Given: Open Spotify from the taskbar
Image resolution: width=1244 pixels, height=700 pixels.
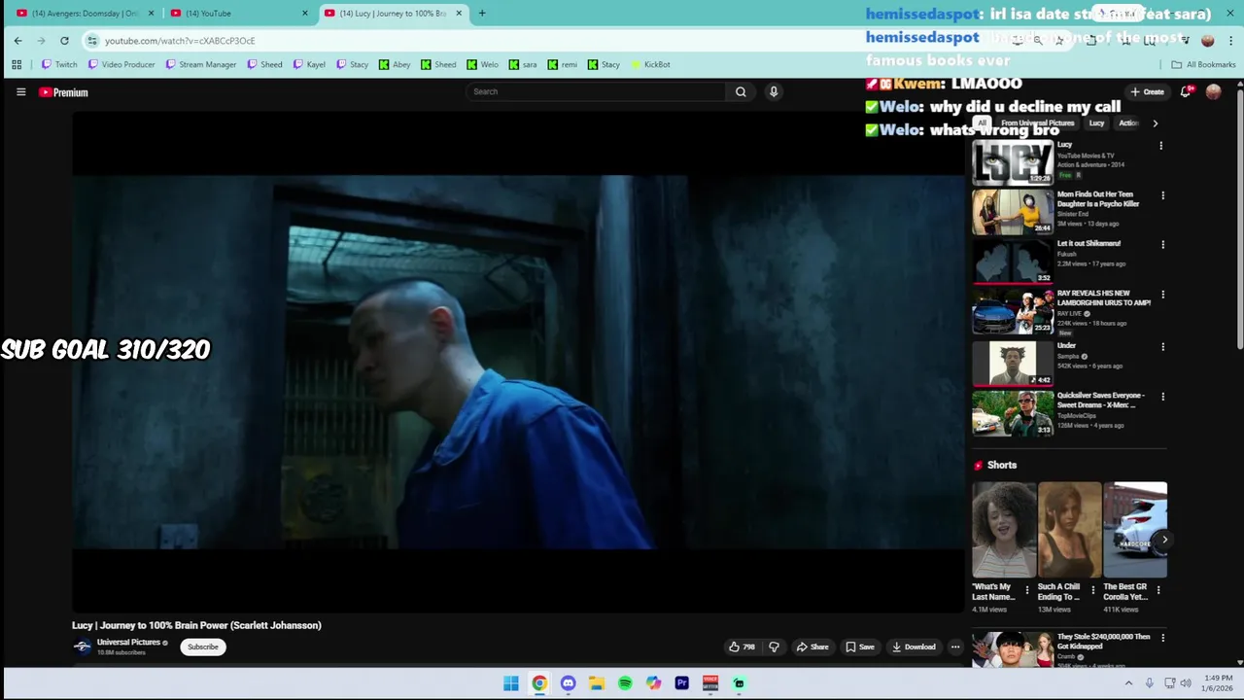Looking at the screenshot, I should click(625, 683).
